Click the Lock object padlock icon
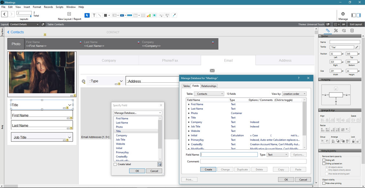 [x=353, y=141]
